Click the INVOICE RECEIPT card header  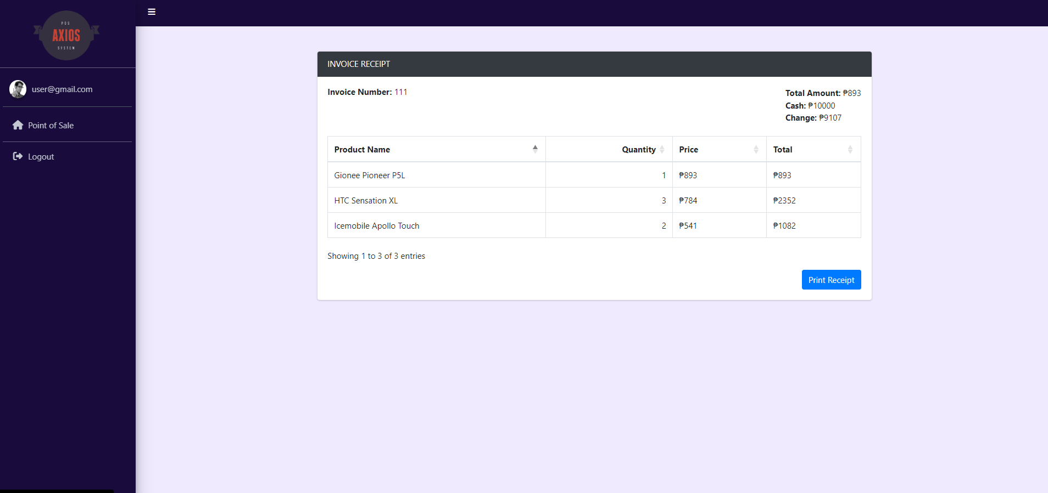[x=594, y=64]
